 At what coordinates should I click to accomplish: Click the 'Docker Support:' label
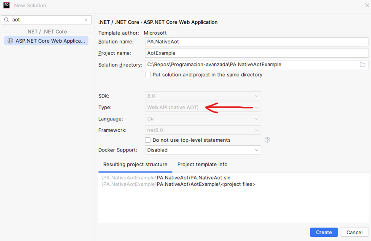pos(118,150)
